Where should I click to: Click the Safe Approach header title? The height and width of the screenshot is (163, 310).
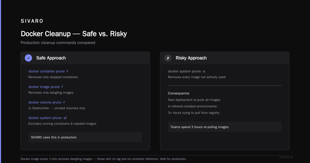[x=51, y=58]
